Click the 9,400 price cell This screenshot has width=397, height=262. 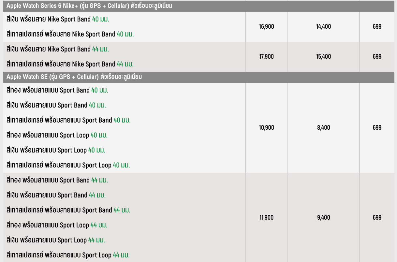coord(323,218)
